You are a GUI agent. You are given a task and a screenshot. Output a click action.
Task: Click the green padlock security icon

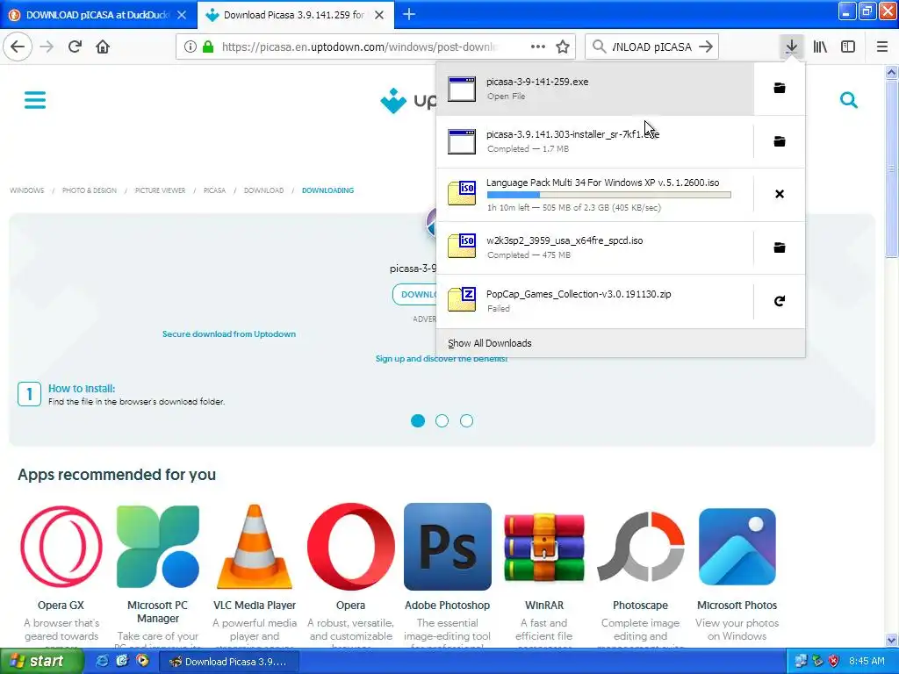tap(208, 47)
